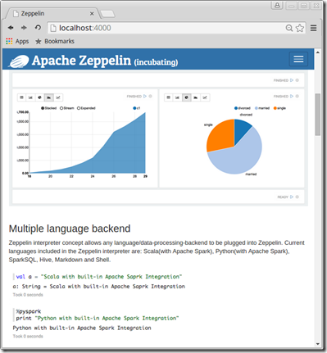This screenshot has width=327, height=353.
Task: Switch to the Zeppelin browser tab
Action: (x=51, y=13)
